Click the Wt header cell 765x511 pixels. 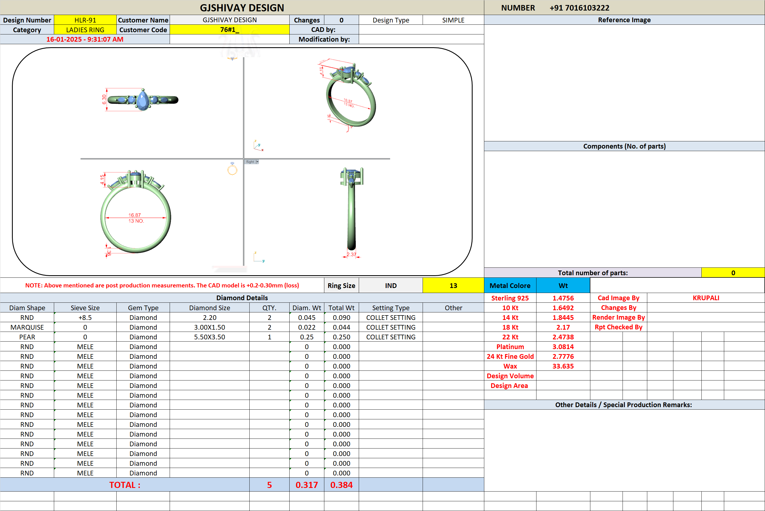point(563,285)
